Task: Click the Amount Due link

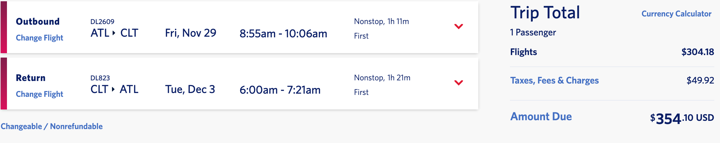Action: [x=541, y=117]
